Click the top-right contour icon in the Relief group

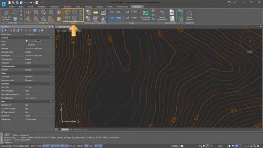pos(74,12)
